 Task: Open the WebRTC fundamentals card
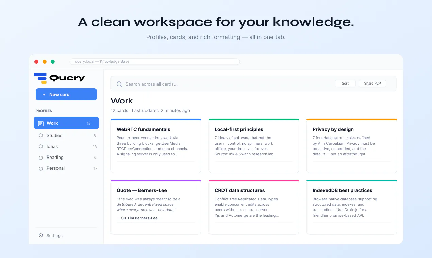tap(156, 146)
